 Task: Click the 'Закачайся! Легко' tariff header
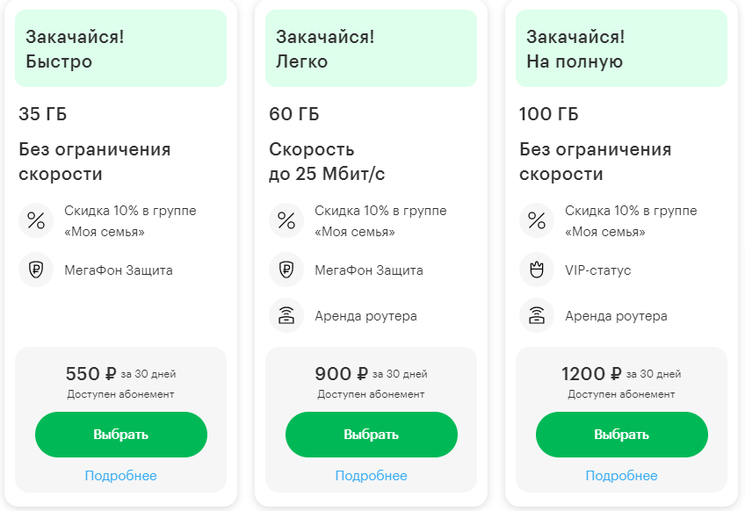371,49
